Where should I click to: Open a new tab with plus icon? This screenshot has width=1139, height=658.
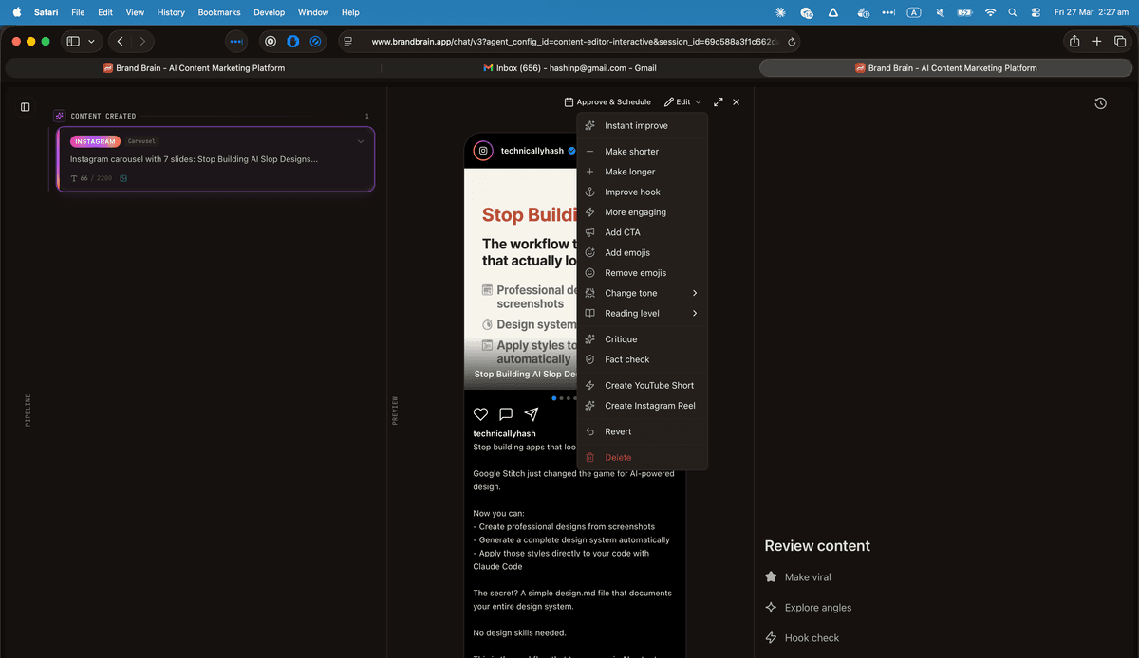point(1097,42)
